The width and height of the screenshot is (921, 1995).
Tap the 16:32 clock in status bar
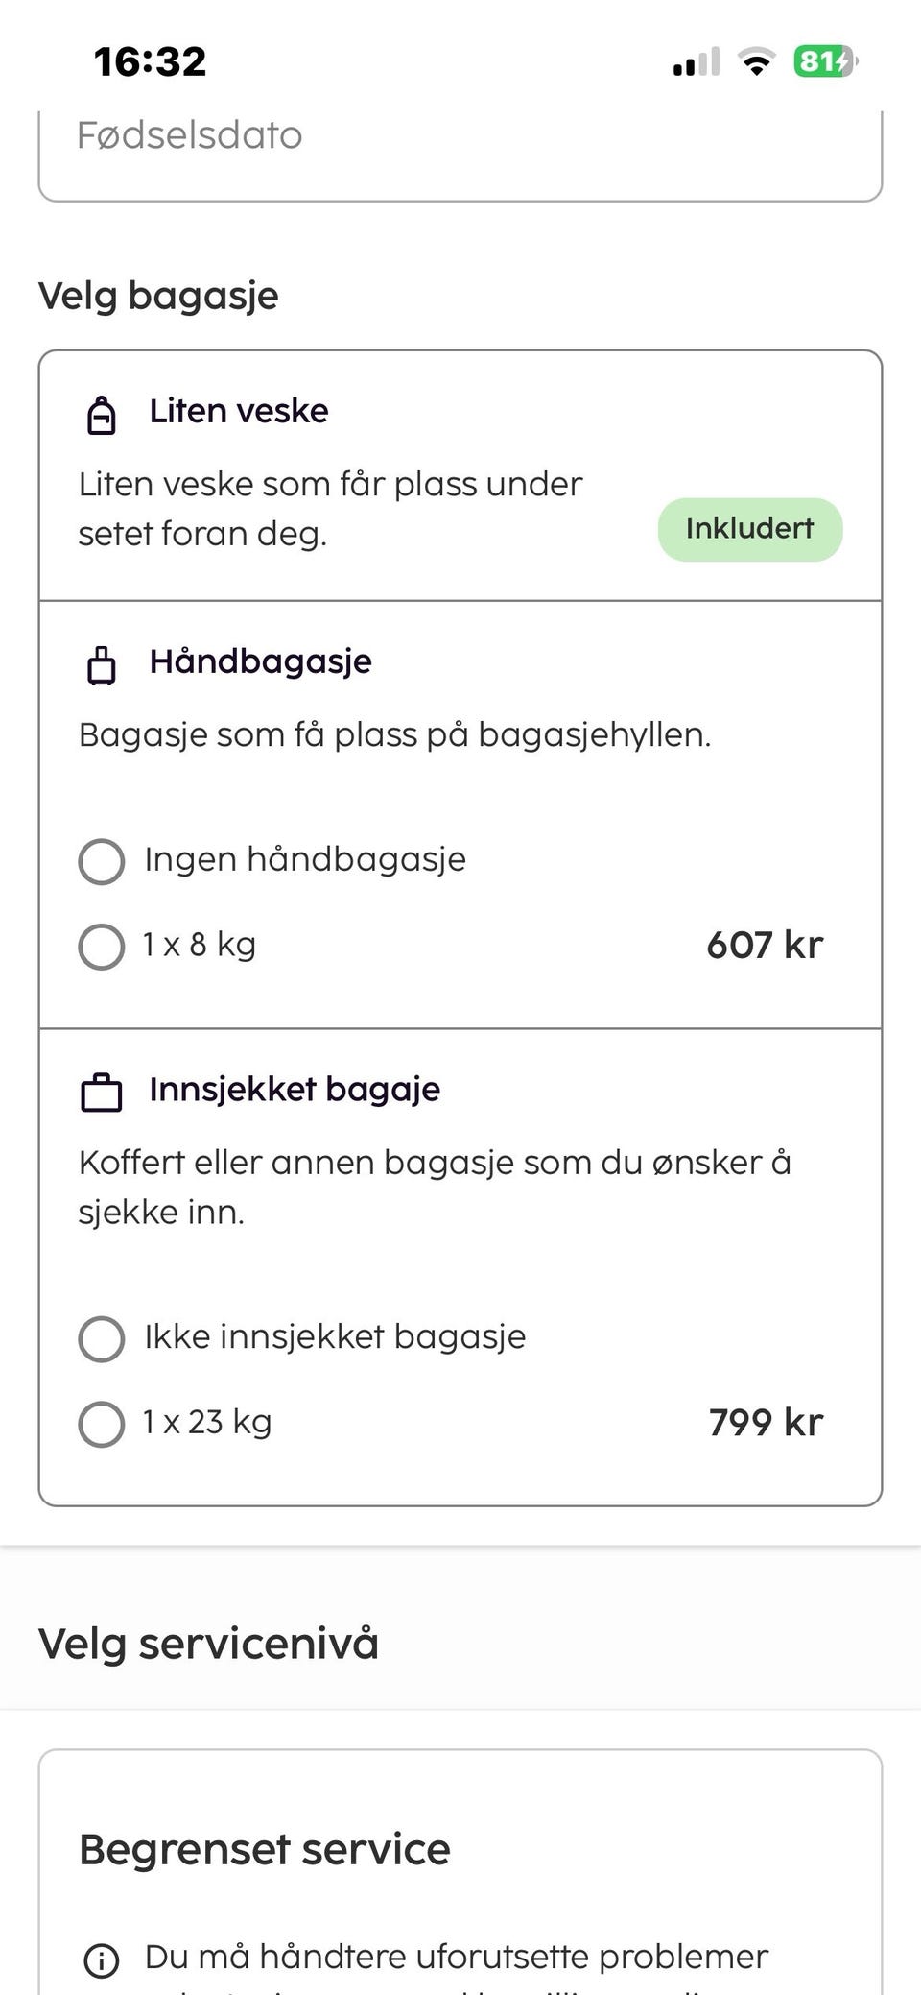(150, 62)
